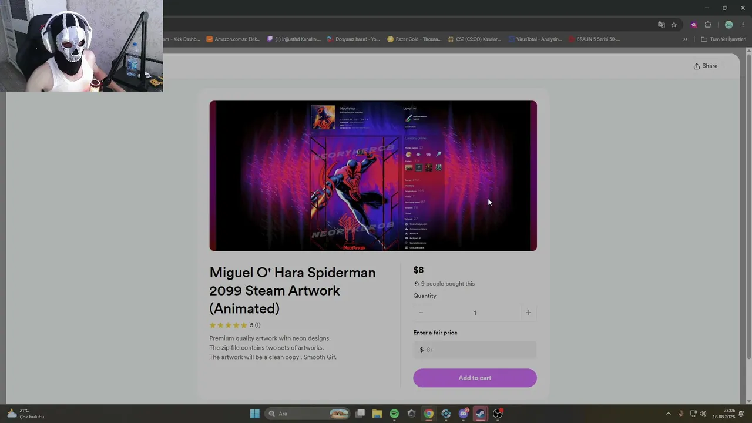Open Spotify from the taskbar
The height and width of the screenshot is (423, 752).
click(394, 414)
